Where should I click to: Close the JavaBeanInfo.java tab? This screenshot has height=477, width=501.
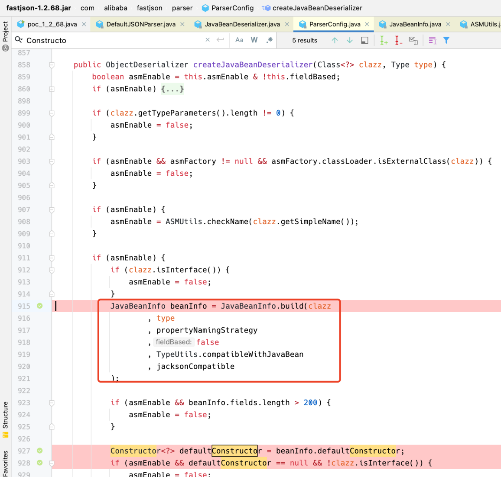[x=448, y=24]
